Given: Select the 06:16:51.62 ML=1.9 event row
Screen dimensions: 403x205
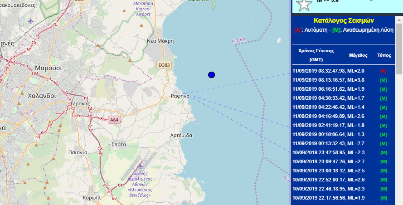Looking at the screenshot, I should tap(322, 89).
